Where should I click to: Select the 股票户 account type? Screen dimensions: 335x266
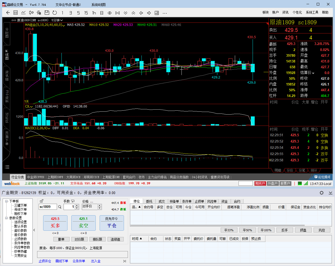coord(285,183)
